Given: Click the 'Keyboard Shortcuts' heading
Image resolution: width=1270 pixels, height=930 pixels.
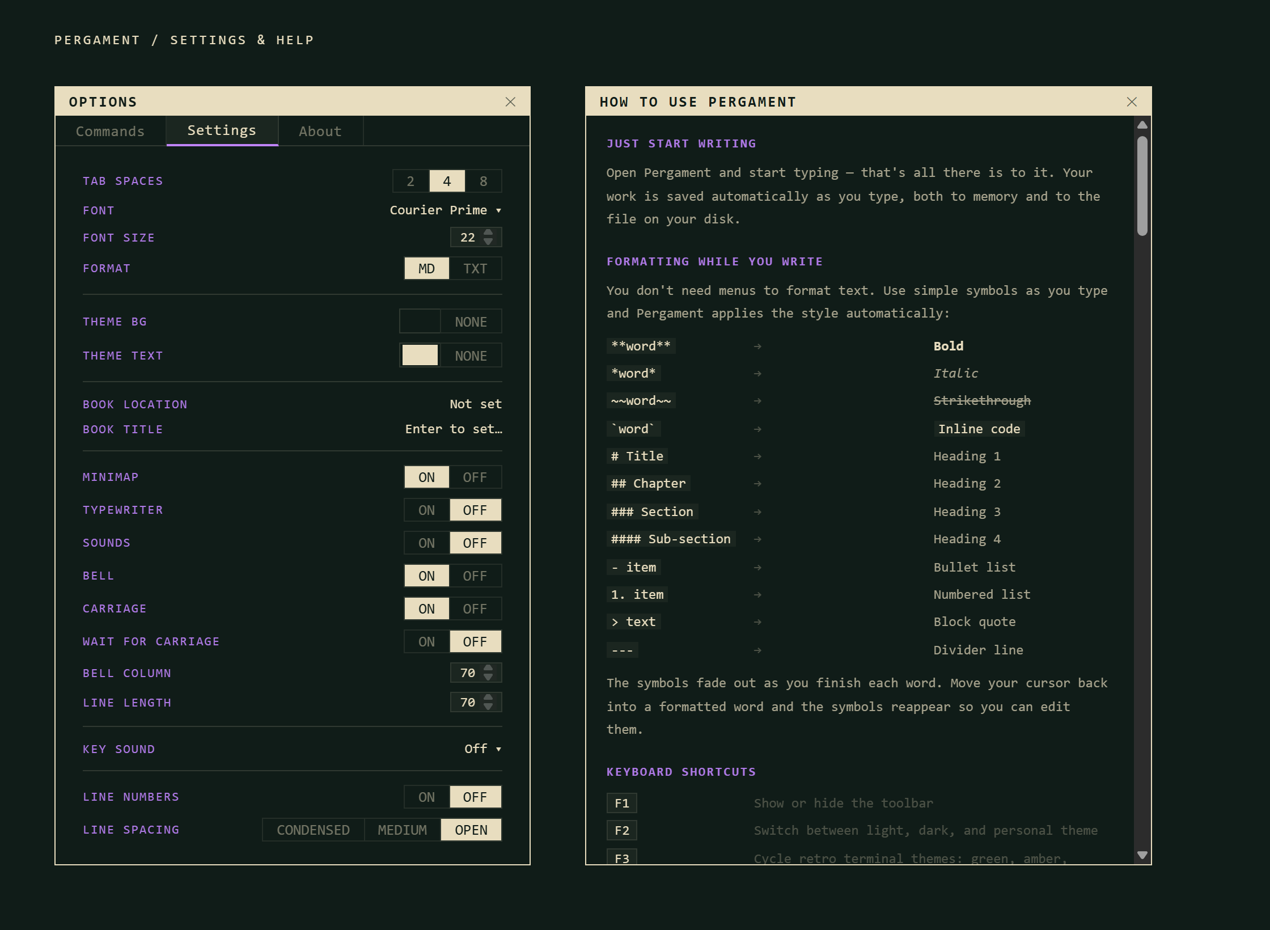Looking at the screenshot, I should click(681, 772).
